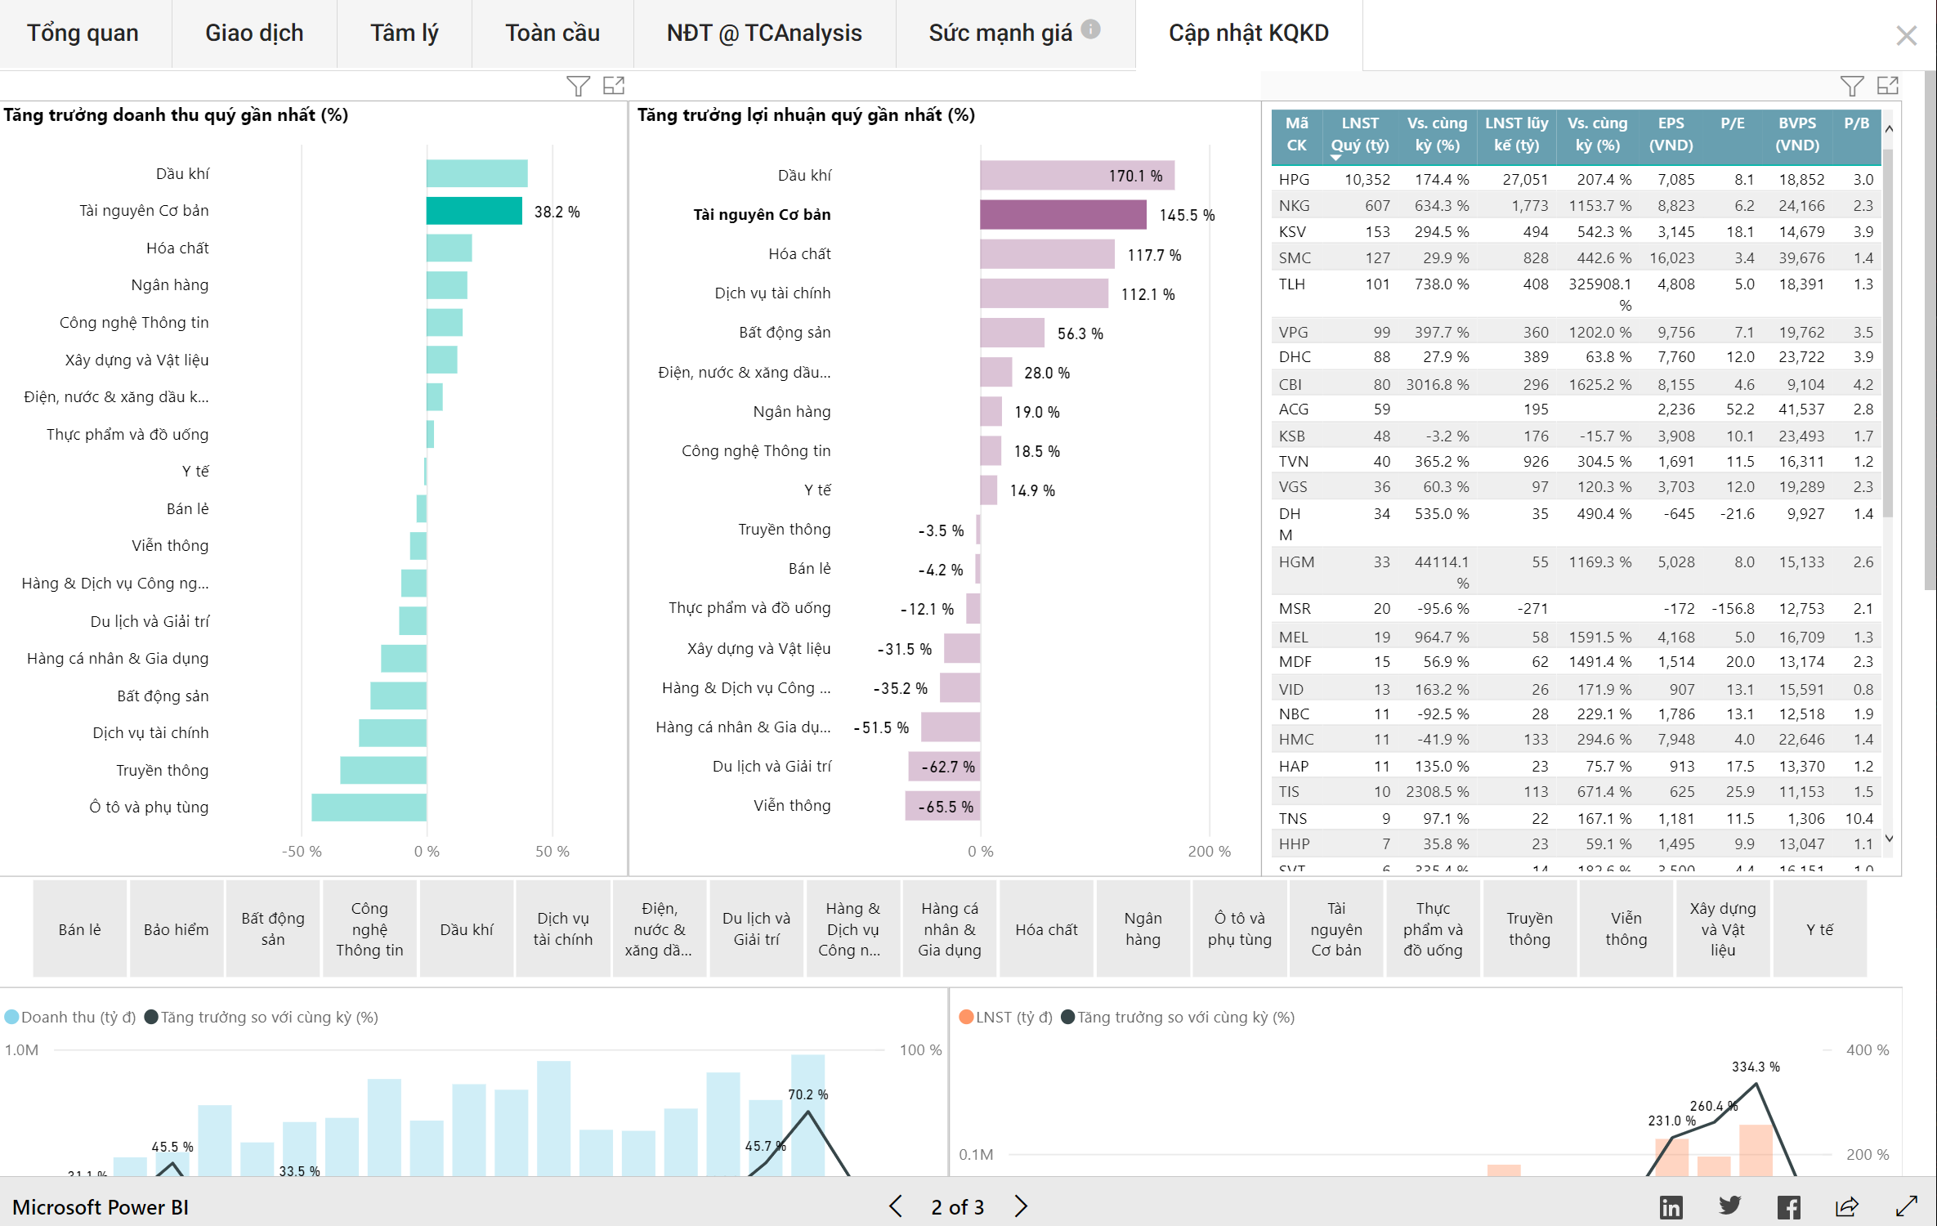The height and width of the screenshot is (1226, 1937).
Task: Select Bất động sản sector slicer
Action: coord(273,929)
